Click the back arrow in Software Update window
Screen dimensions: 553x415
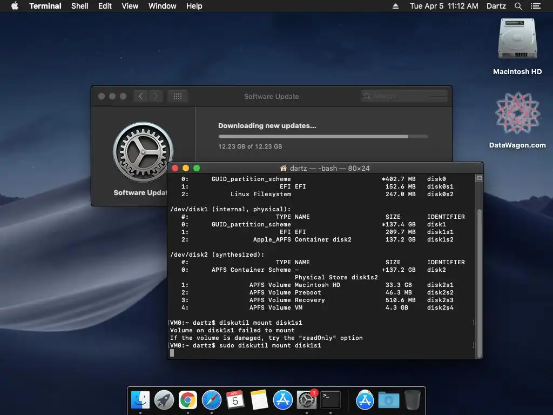click(x=140, y=96)
